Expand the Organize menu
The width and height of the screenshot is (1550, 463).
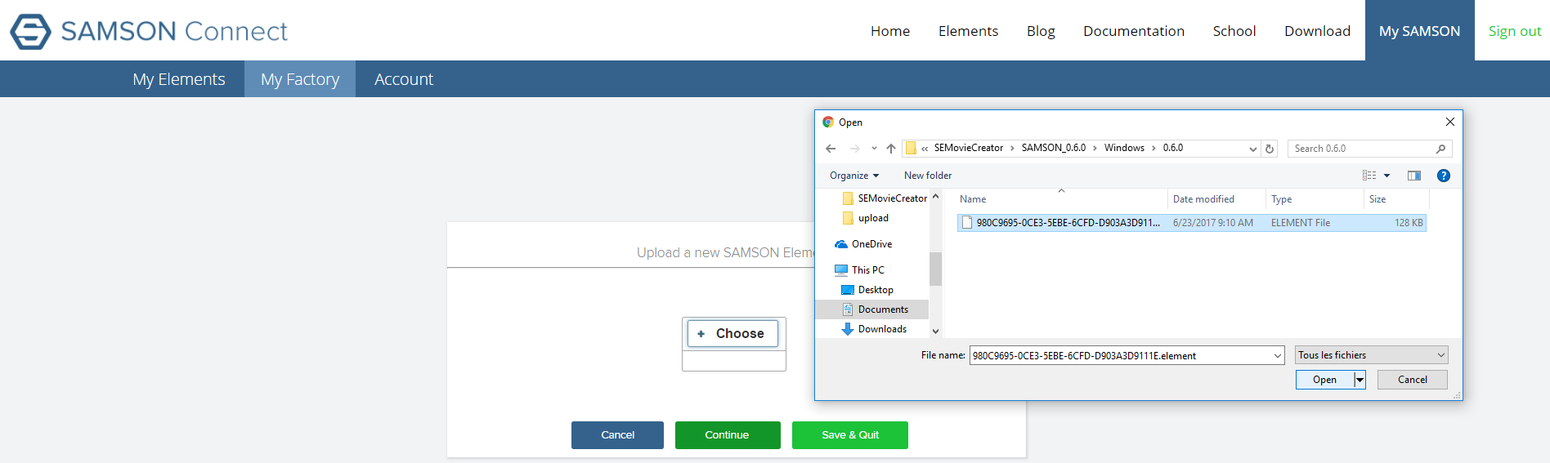pyautogui.click(x=853, y=176)
